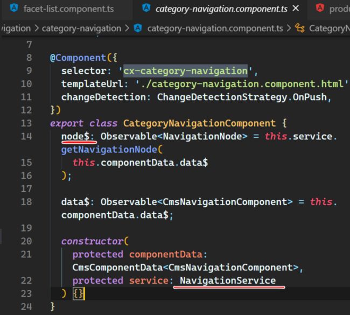
Task: Click Angular icon on facet-list tab
Action: tap(14, 8)
